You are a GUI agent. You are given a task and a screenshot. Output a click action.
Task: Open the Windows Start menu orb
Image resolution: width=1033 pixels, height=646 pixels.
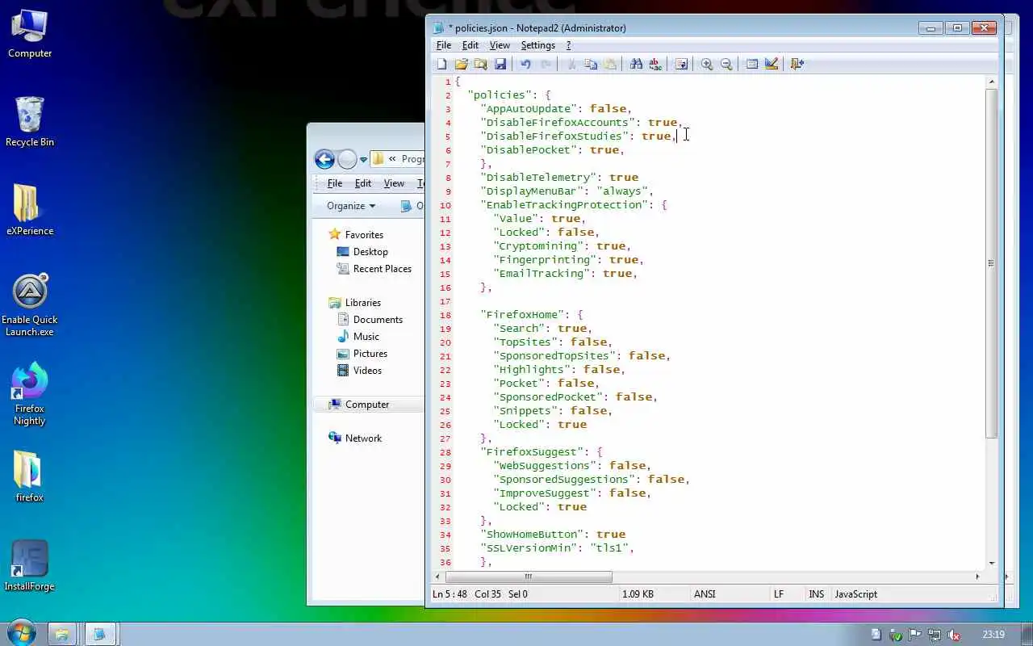[x=21, y=633]
